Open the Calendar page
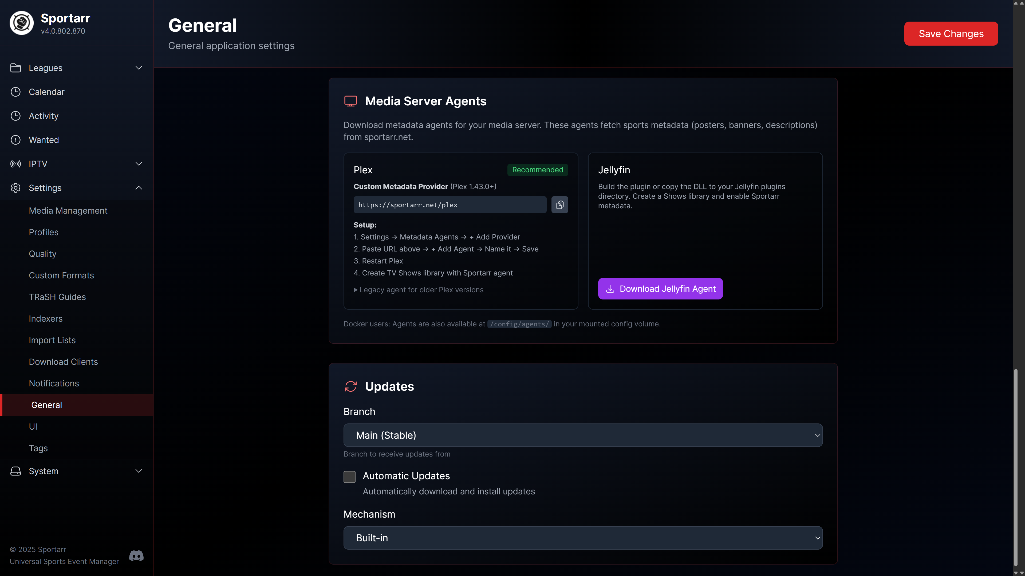The image size is (1025, 576). (x=46, y=92)
